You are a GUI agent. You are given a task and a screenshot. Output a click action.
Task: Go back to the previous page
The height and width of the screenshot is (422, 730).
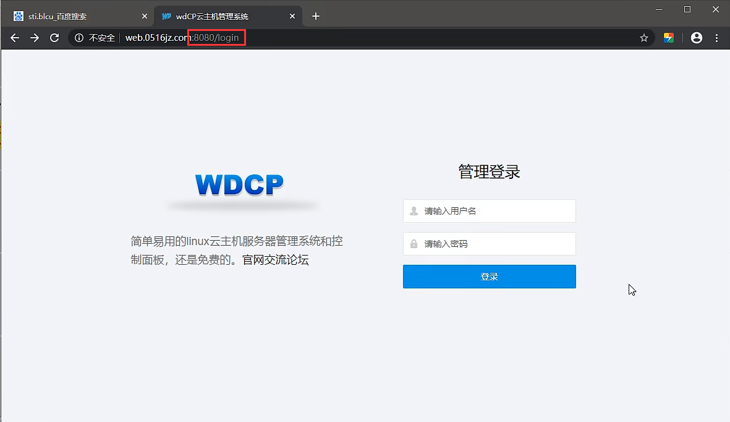(15, 38)
